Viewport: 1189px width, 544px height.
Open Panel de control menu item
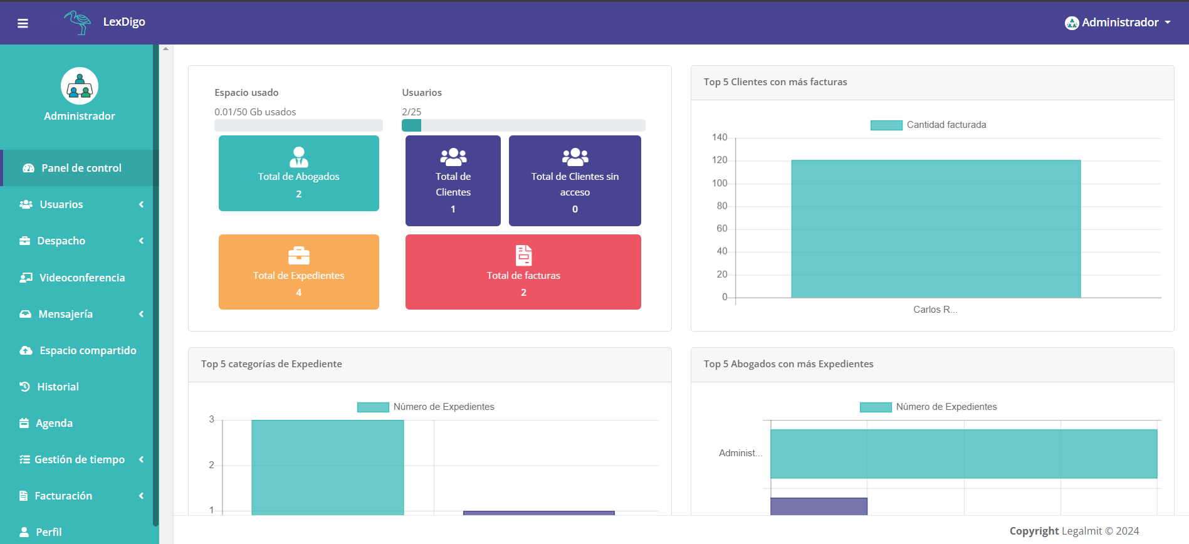[80, 168]
